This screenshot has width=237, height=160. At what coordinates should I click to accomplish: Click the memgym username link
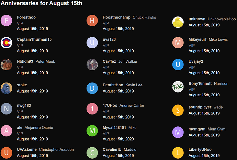(x=197, y=129)
